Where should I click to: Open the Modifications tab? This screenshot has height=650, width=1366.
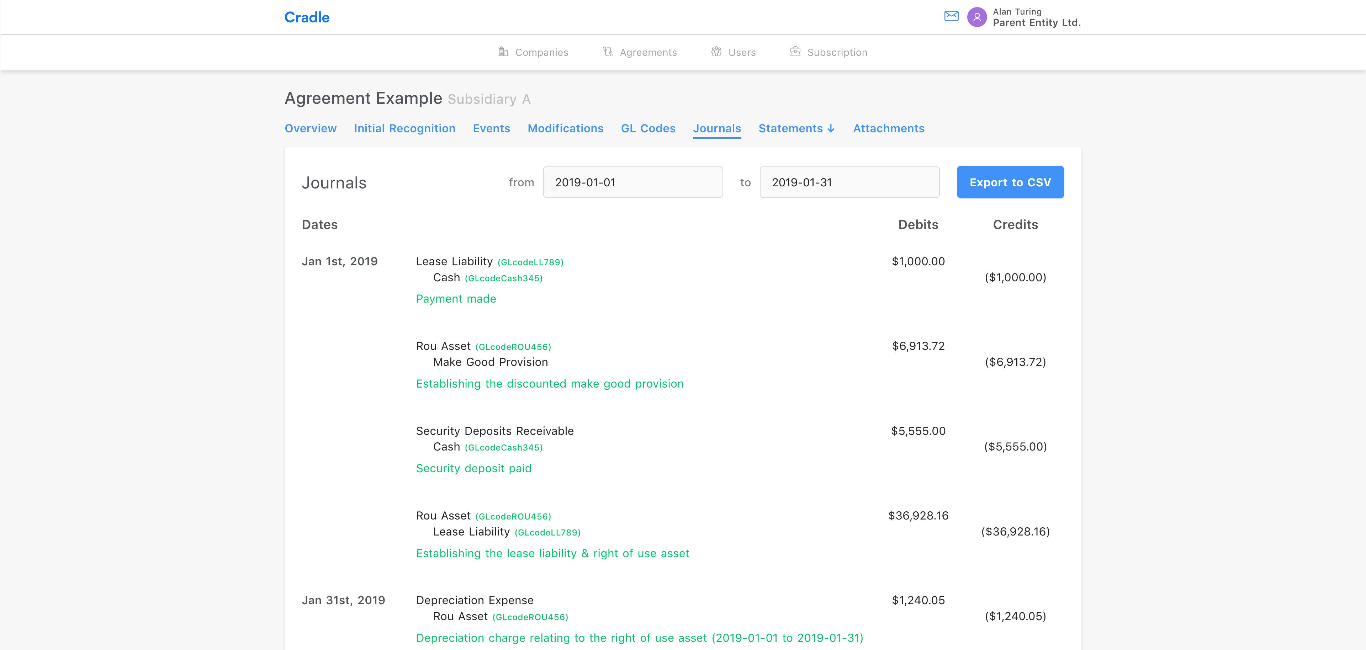pyautogui.click(x=565, y=128)
